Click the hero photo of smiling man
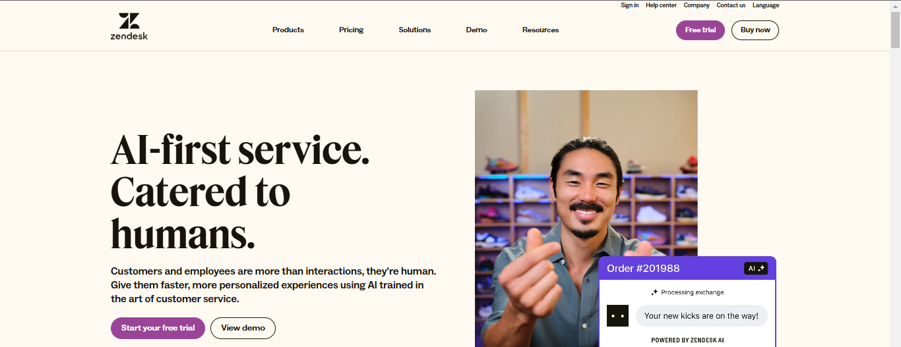 click(x=586, y=219)
